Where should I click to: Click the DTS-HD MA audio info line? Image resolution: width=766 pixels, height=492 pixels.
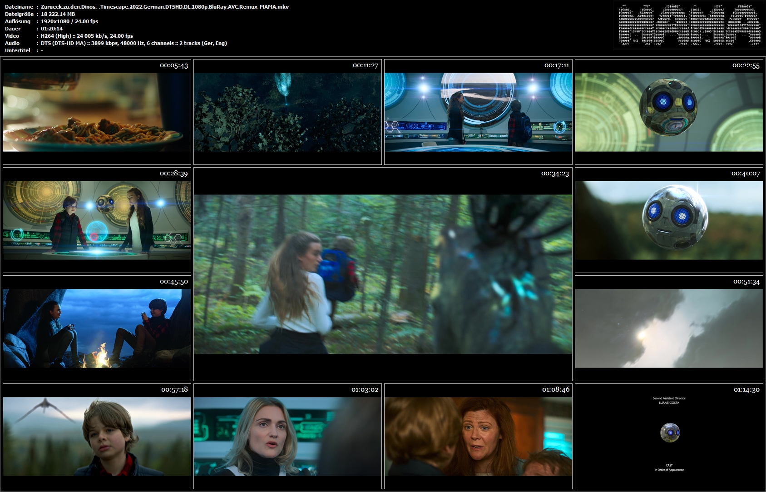[x=134, y=43]
